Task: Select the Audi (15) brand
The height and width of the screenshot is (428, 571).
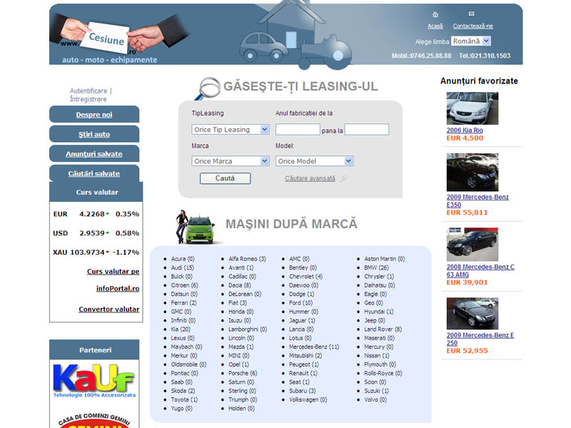Action: (183, 267)
